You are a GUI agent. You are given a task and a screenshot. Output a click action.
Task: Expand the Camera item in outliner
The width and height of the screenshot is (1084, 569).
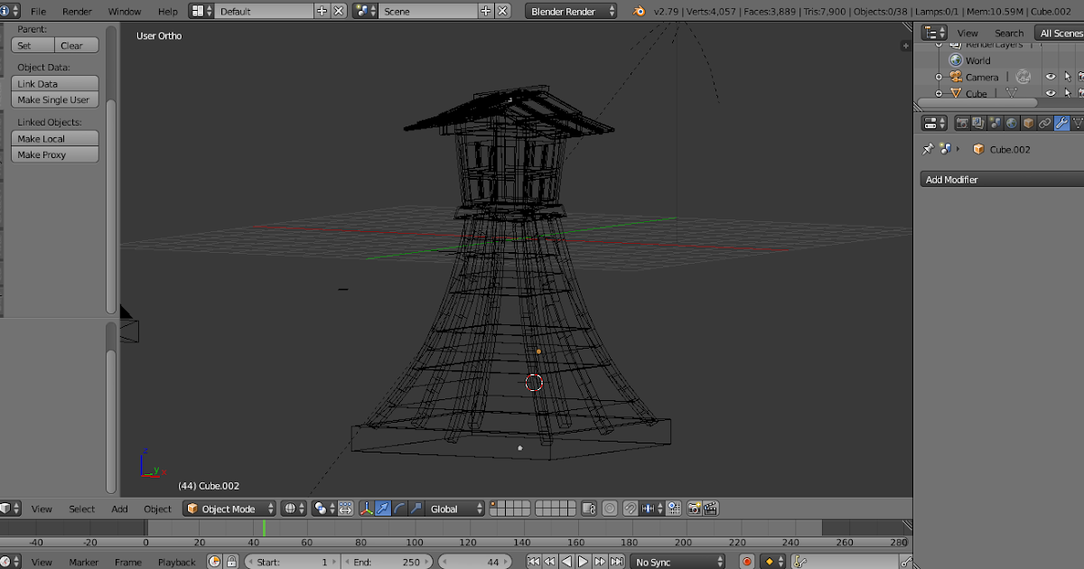(939, 78)
